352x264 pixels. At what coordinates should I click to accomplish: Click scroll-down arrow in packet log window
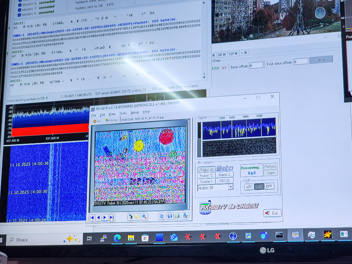pos(204,77)
